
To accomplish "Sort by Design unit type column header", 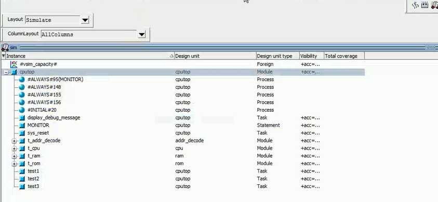I will pyautogui.click(x=277, y=56).
